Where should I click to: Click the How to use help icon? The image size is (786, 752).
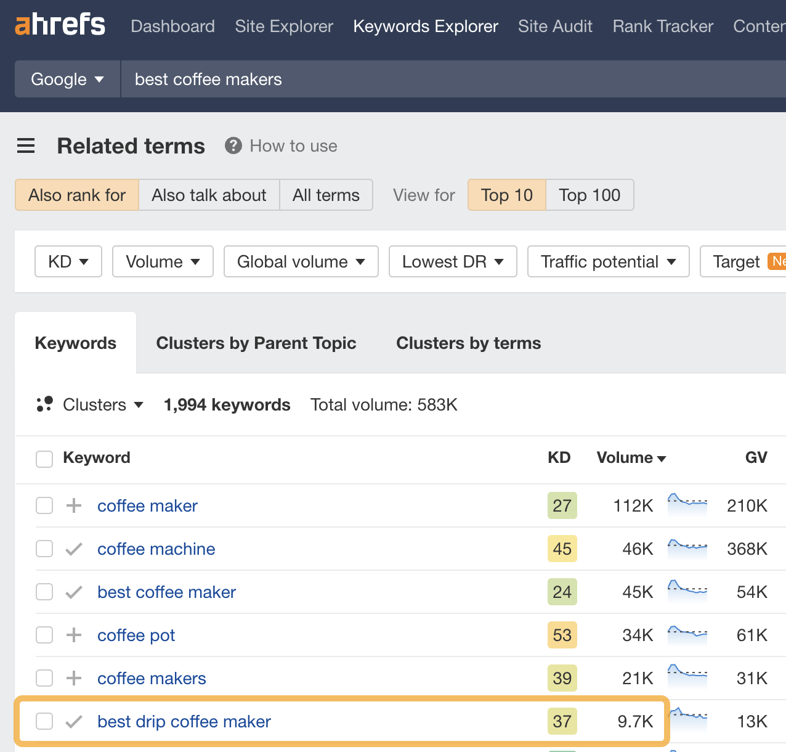233,145
